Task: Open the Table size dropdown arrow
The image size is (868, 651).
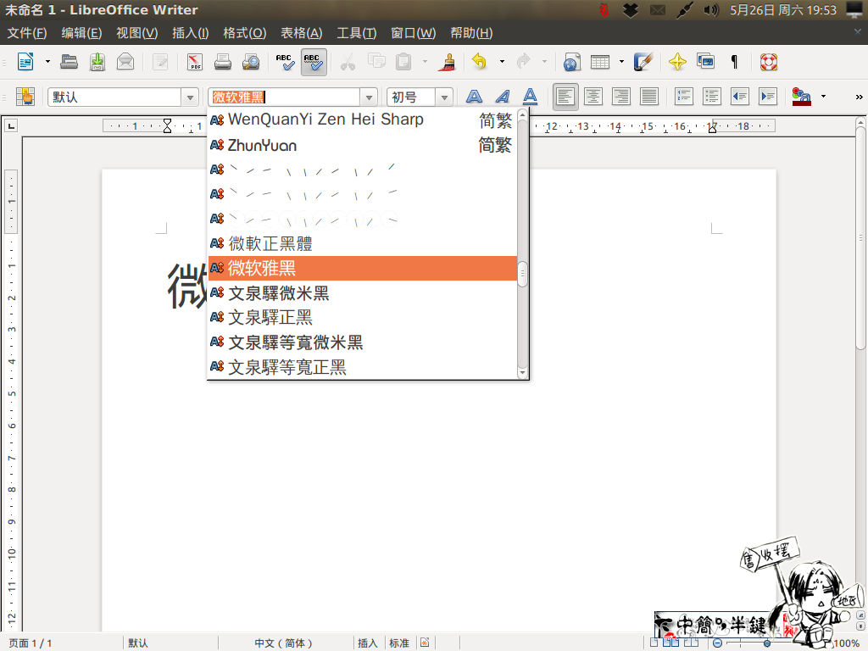Action: pyautogui.click(x=621, y=61)
